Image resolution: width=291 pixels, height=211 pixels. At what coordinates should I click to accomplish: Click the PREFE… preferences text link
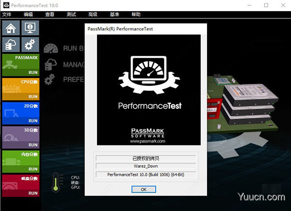(74, 80)
